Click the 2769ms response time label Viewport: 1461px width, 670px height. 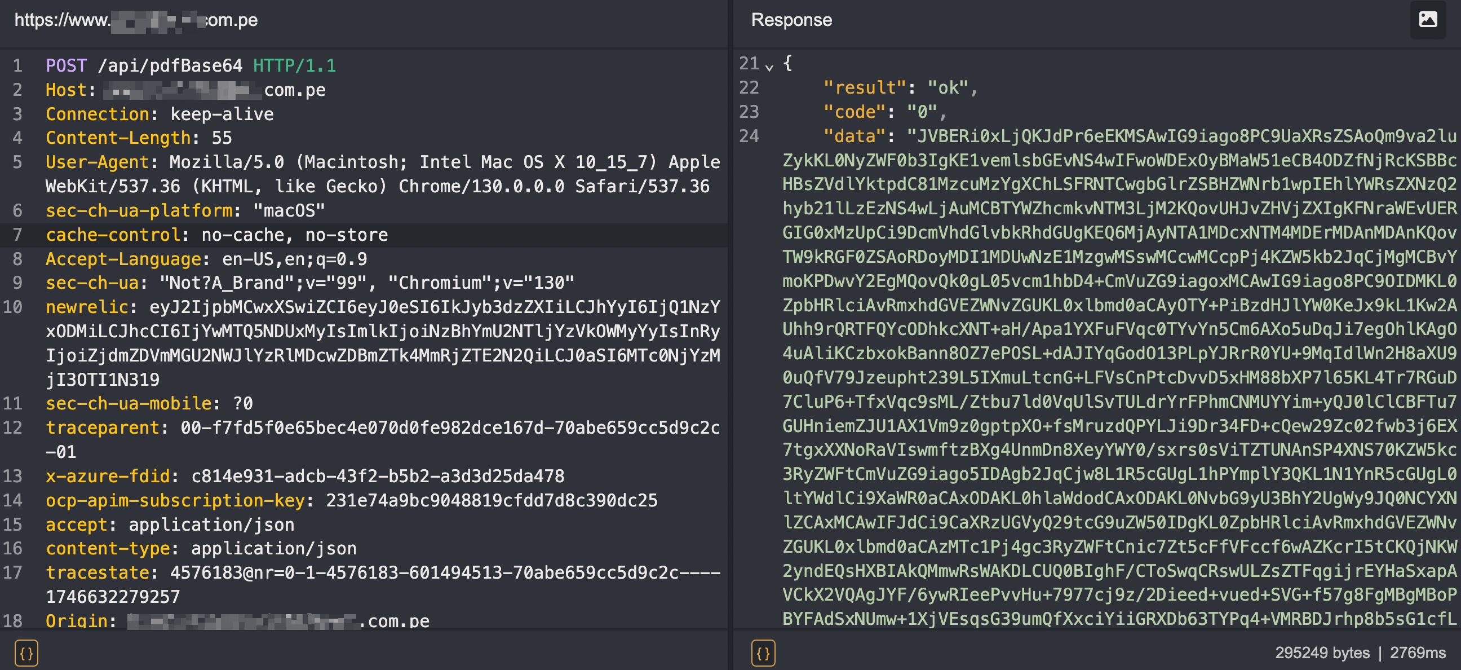1418,653
